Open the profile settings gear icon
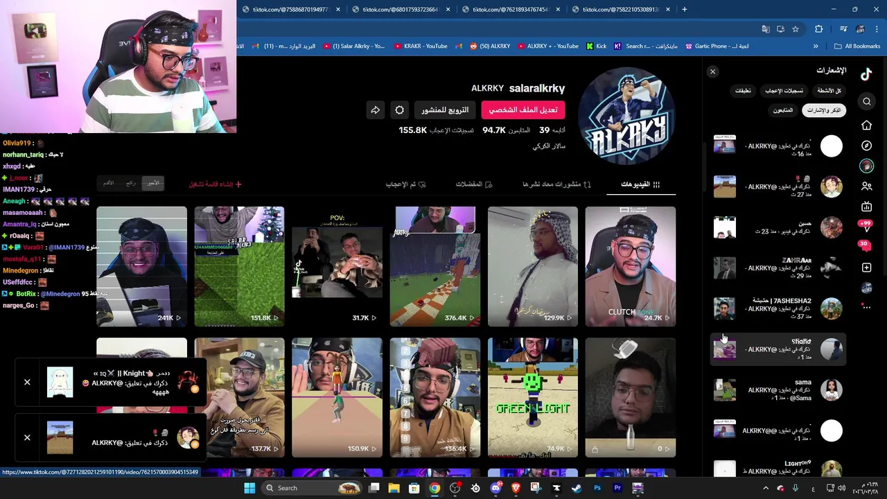887x499 pixels. (400, 110)
